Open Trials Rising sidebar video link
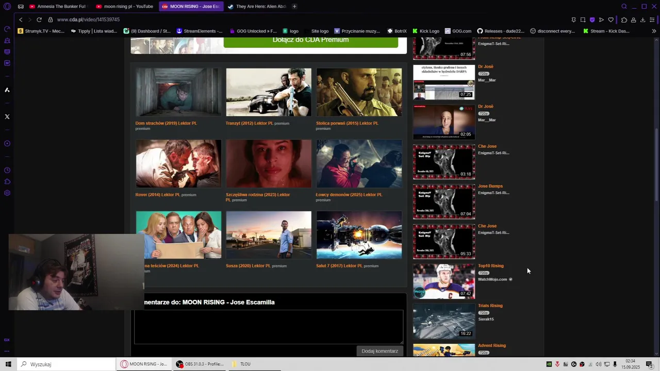Screen dimensions: 660x371 tap(490, 306)
